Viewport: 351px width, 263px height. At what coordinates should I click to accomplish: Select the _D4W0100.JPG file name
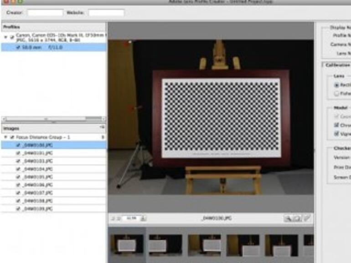coord(37,145)
